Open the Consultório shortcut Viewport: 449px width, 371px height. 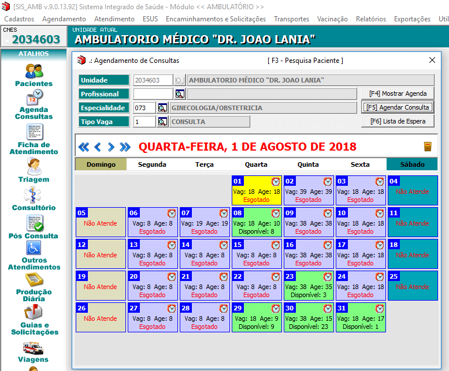pyautogui.click(x=34, y=198)
